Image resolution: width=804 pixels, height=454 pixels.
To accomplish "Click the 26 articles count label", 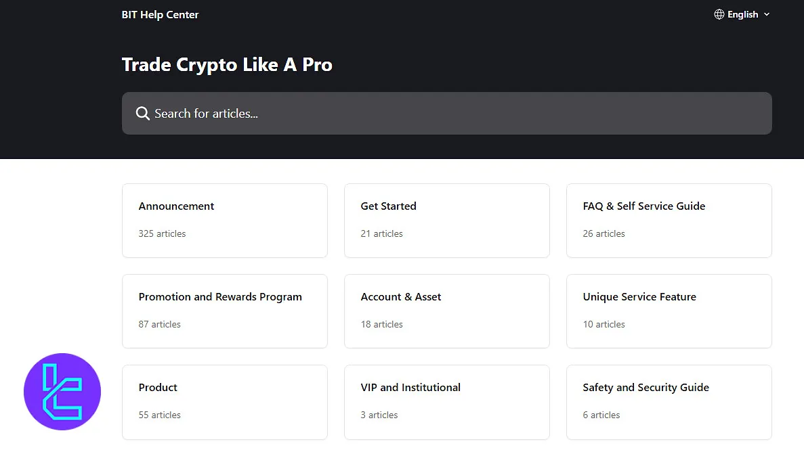I will click(x=604, y=233).
